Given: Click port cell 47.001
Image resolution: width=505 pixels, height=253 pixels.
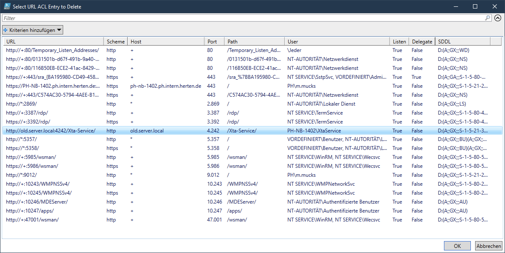Looking at the screenshot, I should point(214,220).
